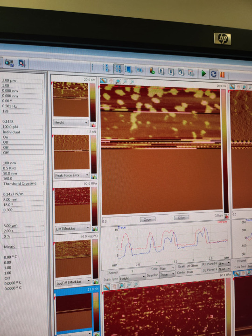Click the camera capture icon top-left
This screenshot has width=252, height=336.
[9, 63]
